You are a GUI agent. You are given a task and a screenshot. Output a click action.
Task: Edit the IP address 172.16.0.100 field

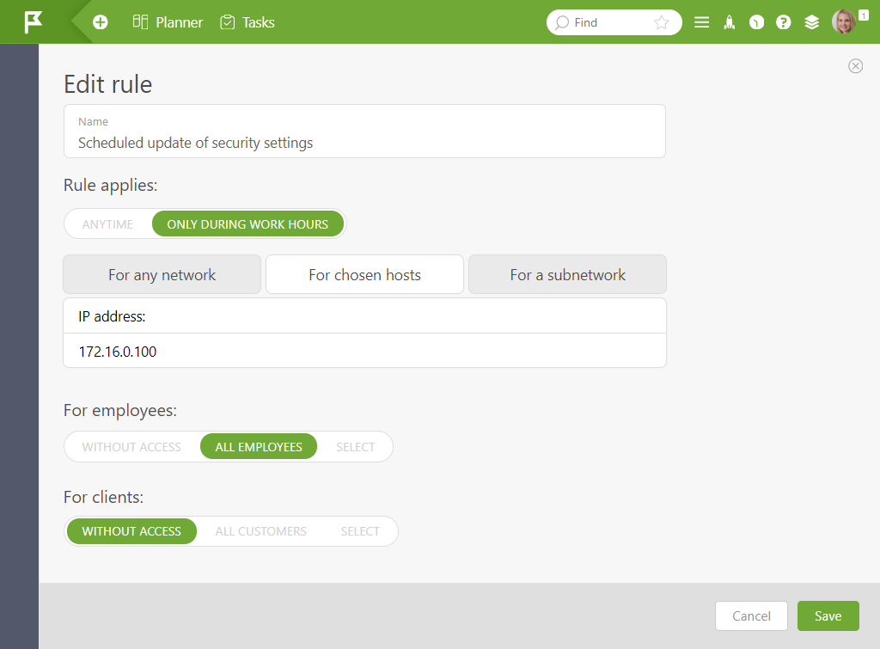(x=364, y=352)
